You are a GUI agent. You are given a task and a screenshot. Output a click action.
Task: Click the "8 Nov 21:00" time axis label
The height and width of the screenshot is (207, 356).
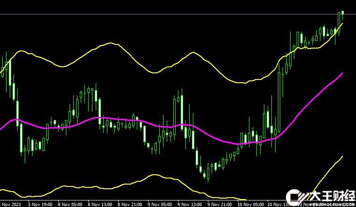pos(130,204)
